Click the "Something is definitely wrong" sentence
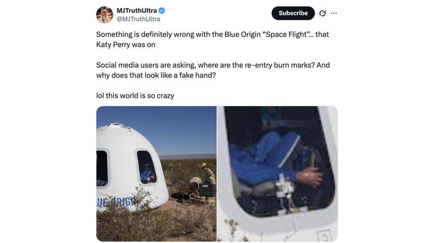This screenshot has height=243, width=433. click(x=212, y=35)
